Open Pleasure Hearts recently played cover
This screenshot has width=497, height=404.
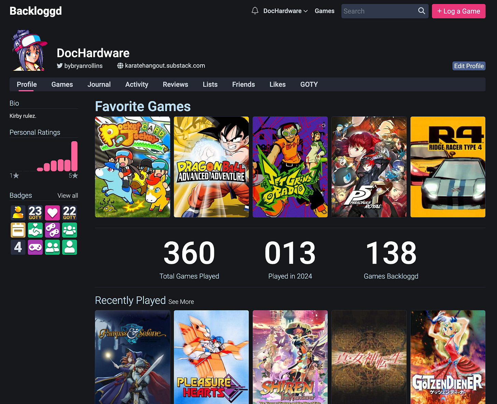pos(211,357)
